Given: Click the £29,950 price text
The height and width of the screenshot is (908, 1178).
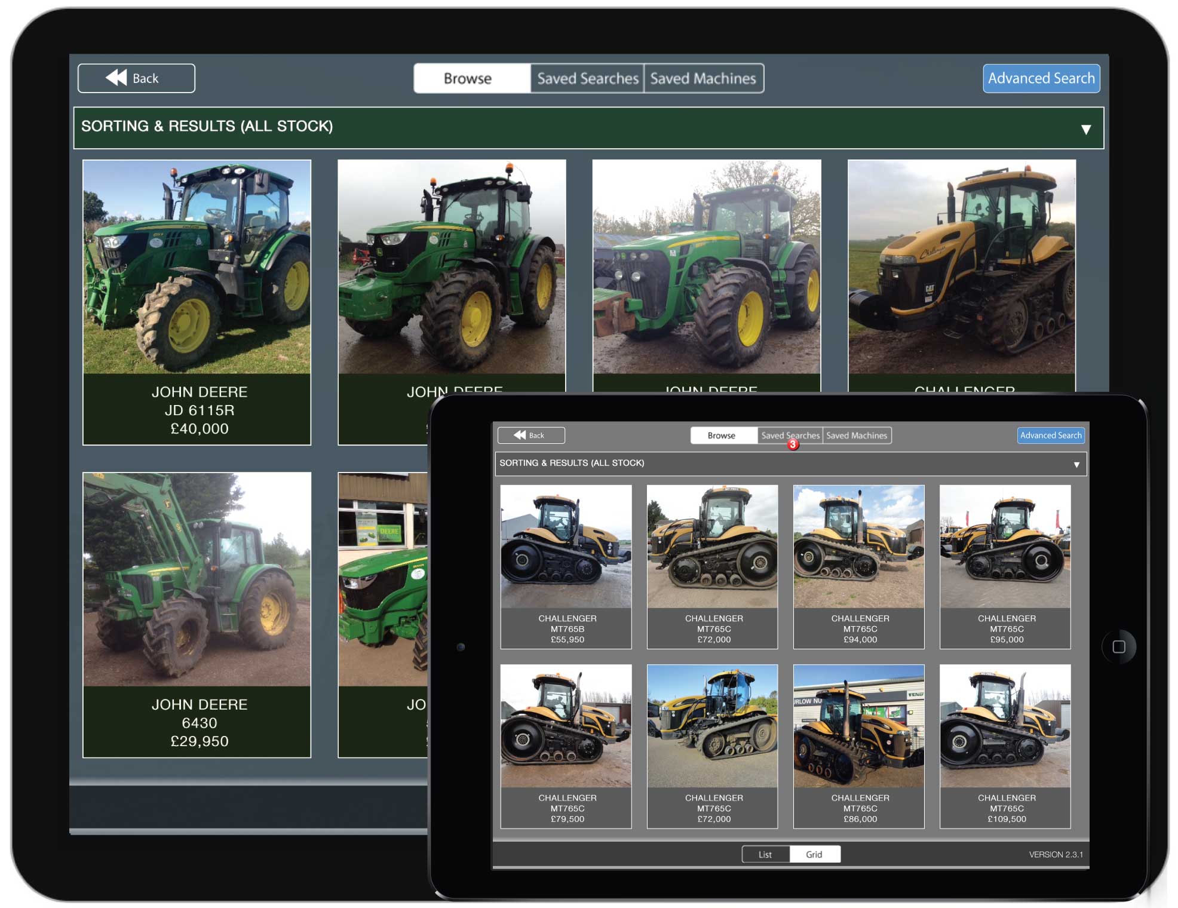Looking at the screenshot, I should coord(200,741).
